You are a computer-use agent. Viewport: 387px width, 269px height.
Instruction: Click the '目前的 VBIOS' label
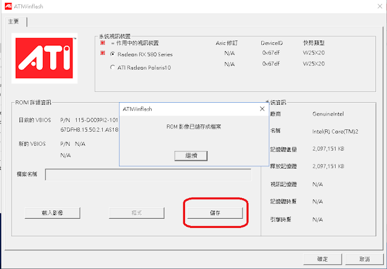click(35, 120)
